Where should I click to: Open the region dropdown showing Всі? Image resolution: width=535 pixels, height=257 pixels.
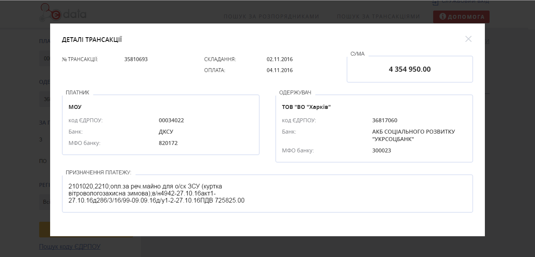click(x=44, y=202)
